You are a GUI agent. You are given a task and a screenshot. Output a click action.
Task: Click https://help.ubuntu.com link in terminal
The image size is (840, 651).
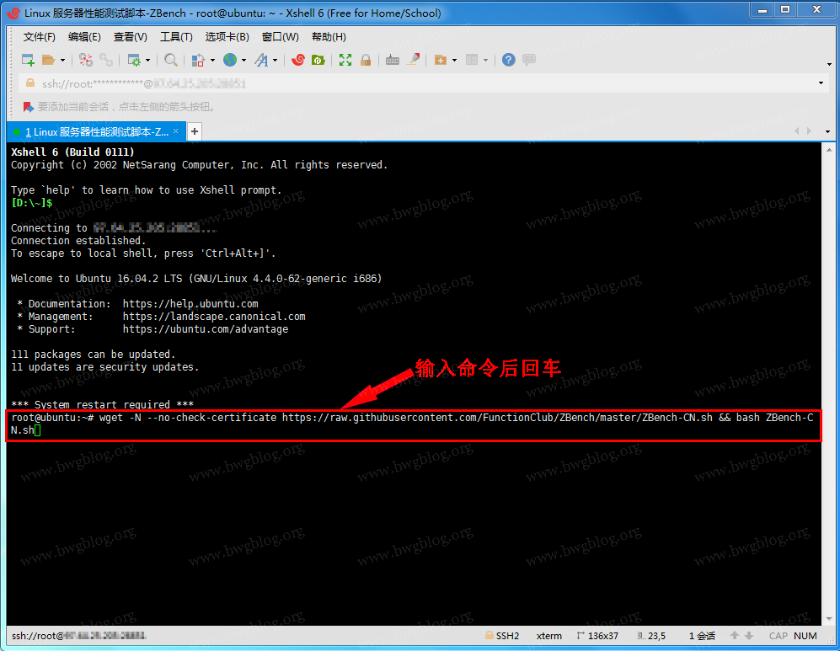[x=190, y=303]
